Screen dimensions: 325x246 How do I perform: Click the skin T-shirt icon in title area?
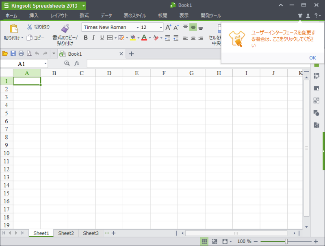pos(300,15)
